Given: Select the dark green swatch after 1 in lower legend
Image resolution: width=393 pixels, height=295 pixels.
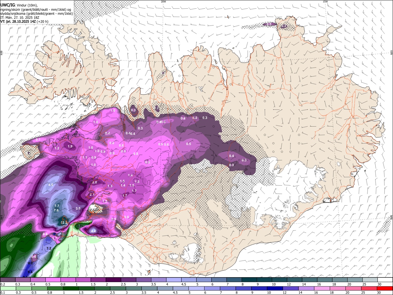Looking at the screenshot, I should pos(71,288).
